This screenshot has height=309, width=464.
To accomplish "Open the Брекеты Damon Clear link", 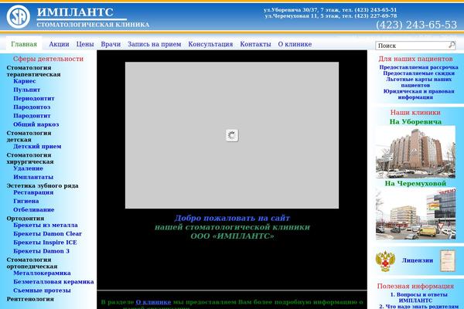I will 48,233.
